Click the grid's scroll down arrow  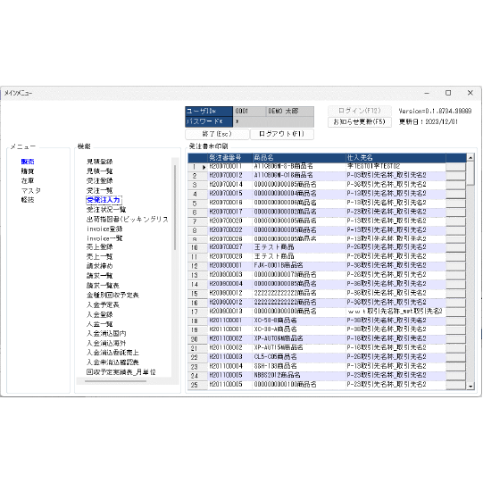[x=471, y=386]
